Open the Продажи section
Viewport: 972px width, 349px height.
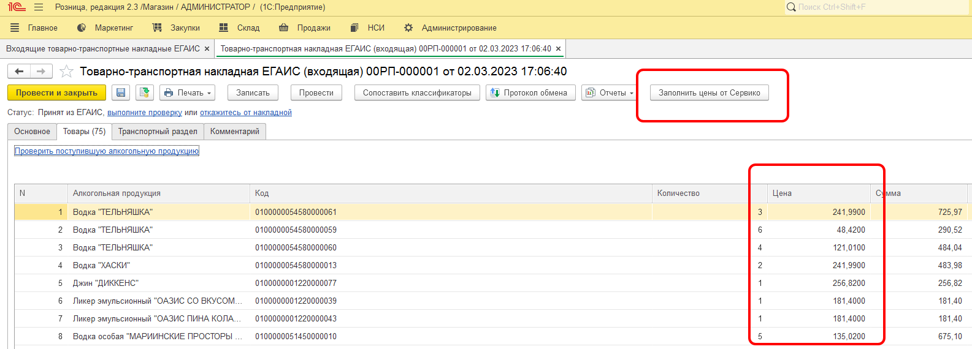(x=314, y=28)
